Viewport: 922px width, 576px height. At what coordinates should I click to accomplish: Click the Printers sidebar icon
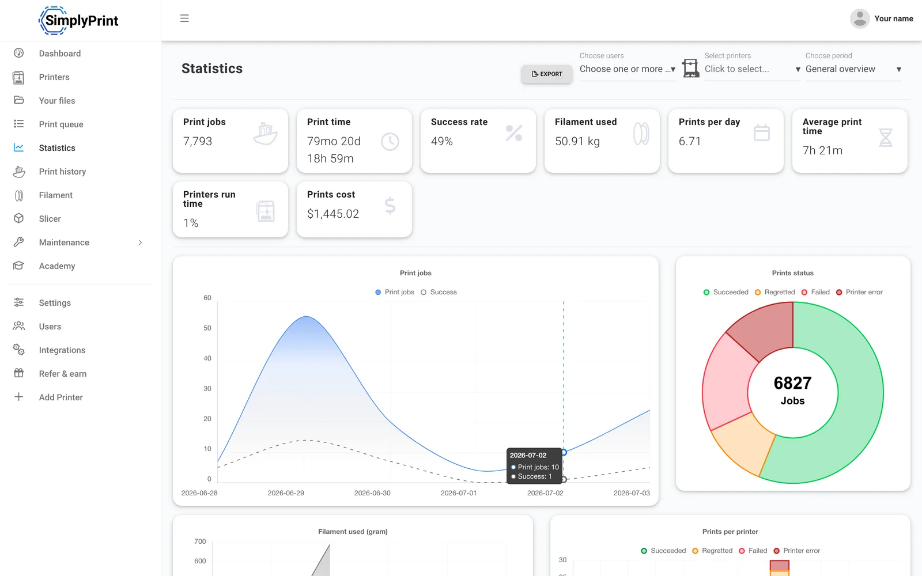19,77
